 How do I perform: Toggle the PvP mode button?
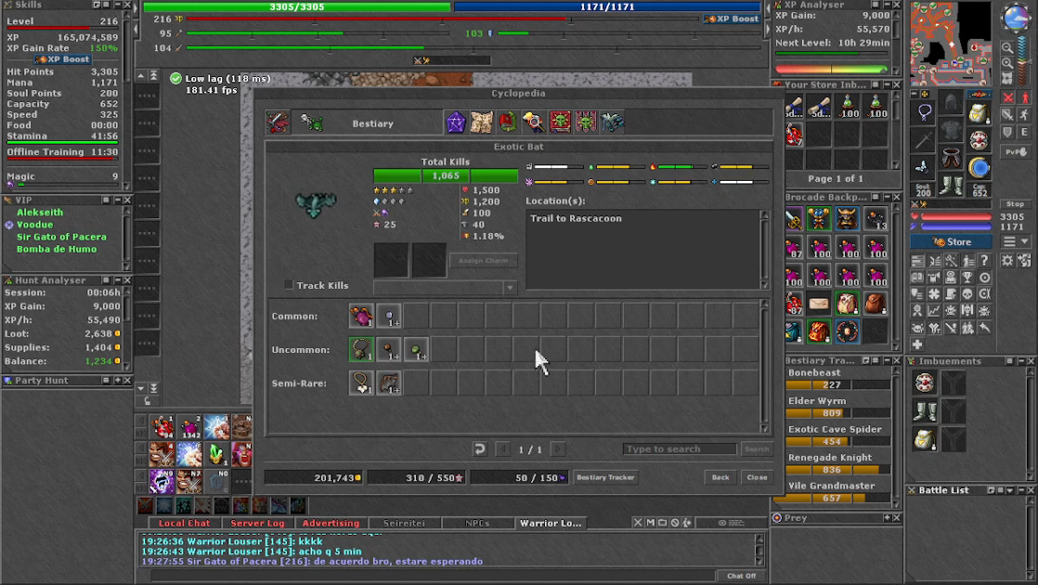coord(1016,151)
